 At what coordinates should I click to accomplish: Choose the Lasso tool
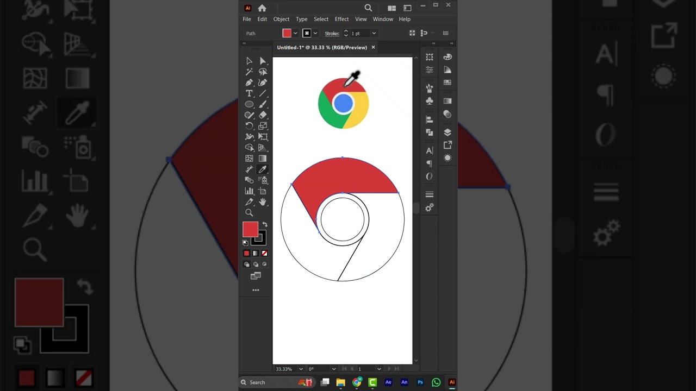(x=263, y=72)
